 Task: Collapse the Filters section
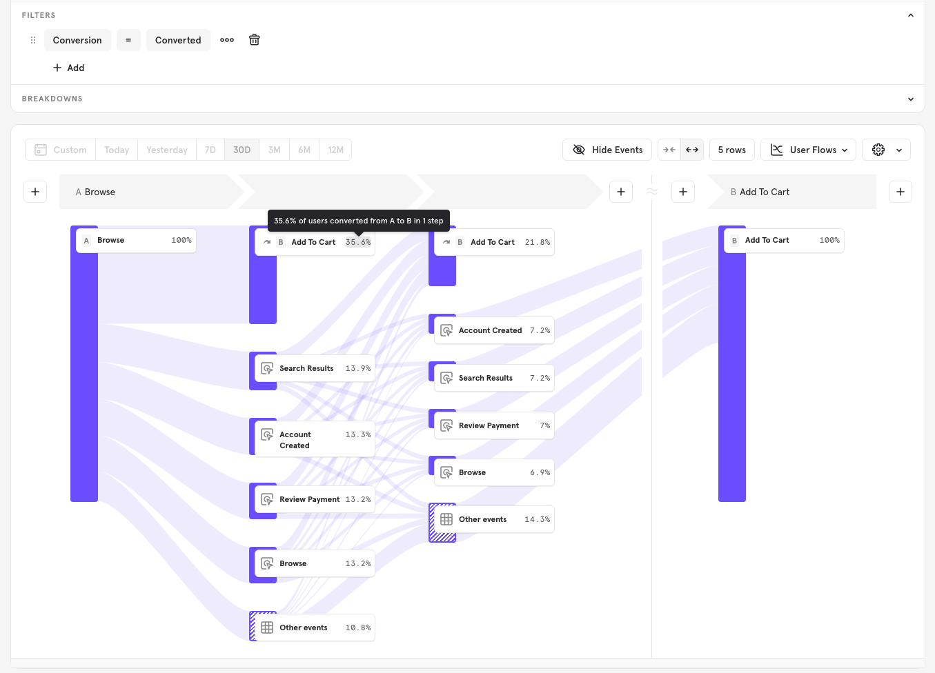909,14
